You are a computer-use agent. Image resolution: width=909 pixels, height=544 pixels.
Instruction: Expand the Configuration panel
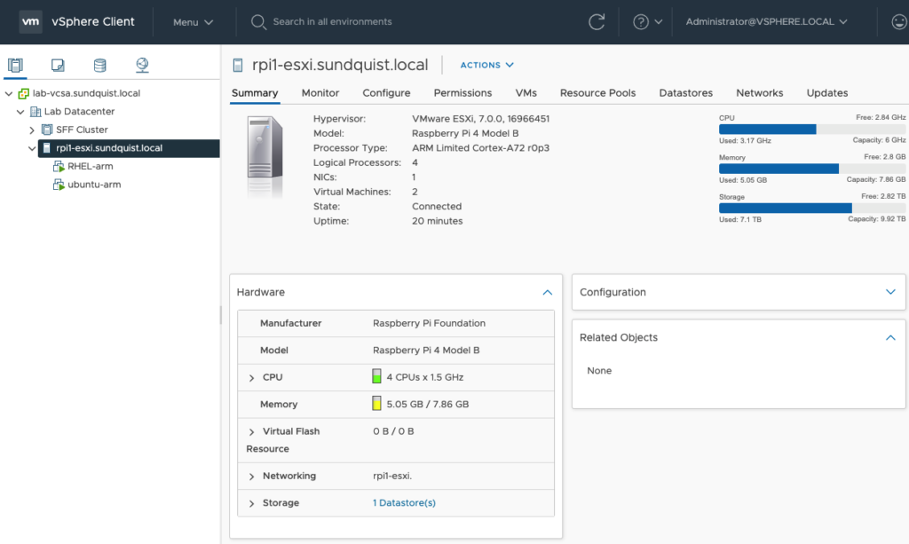pos(890,292)
